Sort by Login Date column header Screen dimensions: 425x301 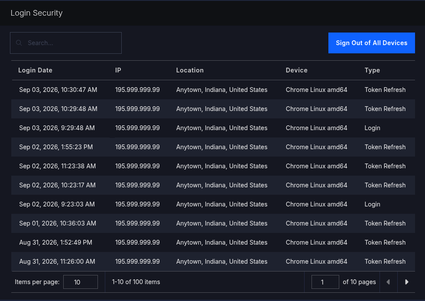point(35,70)
